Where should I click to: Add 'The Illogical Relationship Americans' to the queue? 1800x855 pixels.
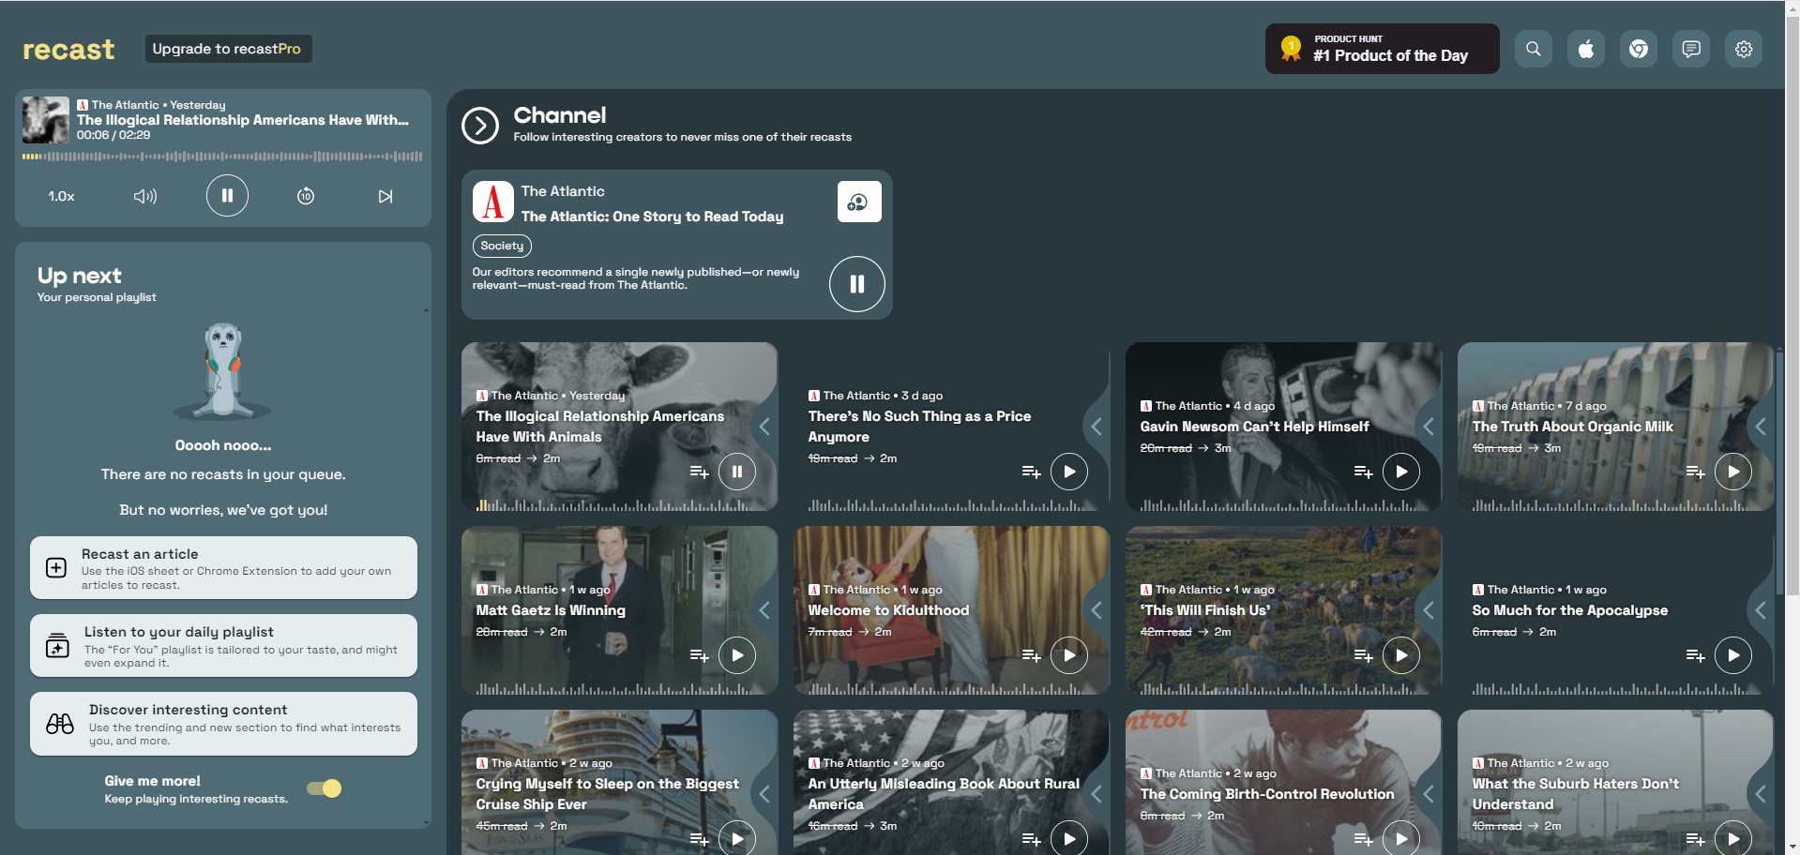pyautogui.click(x=699, y=472)
